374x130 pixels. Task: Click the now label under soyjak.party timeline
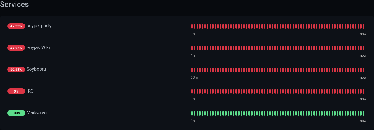[x=363, y=34]
